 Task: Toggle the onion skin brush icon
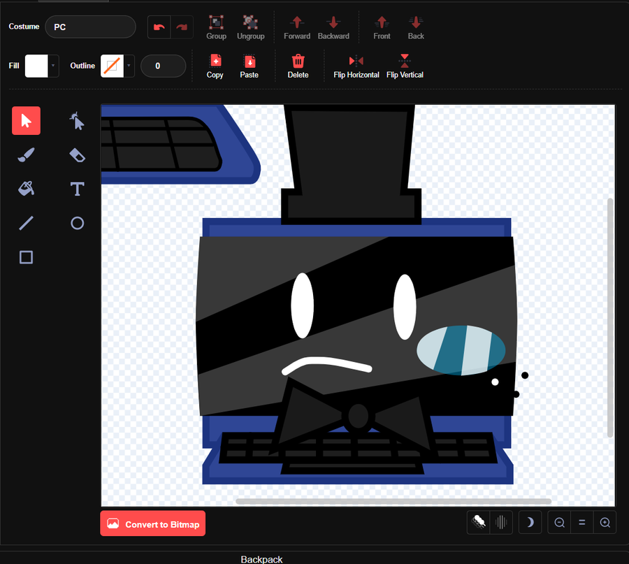pyautogui.click(x=479, y=522)
